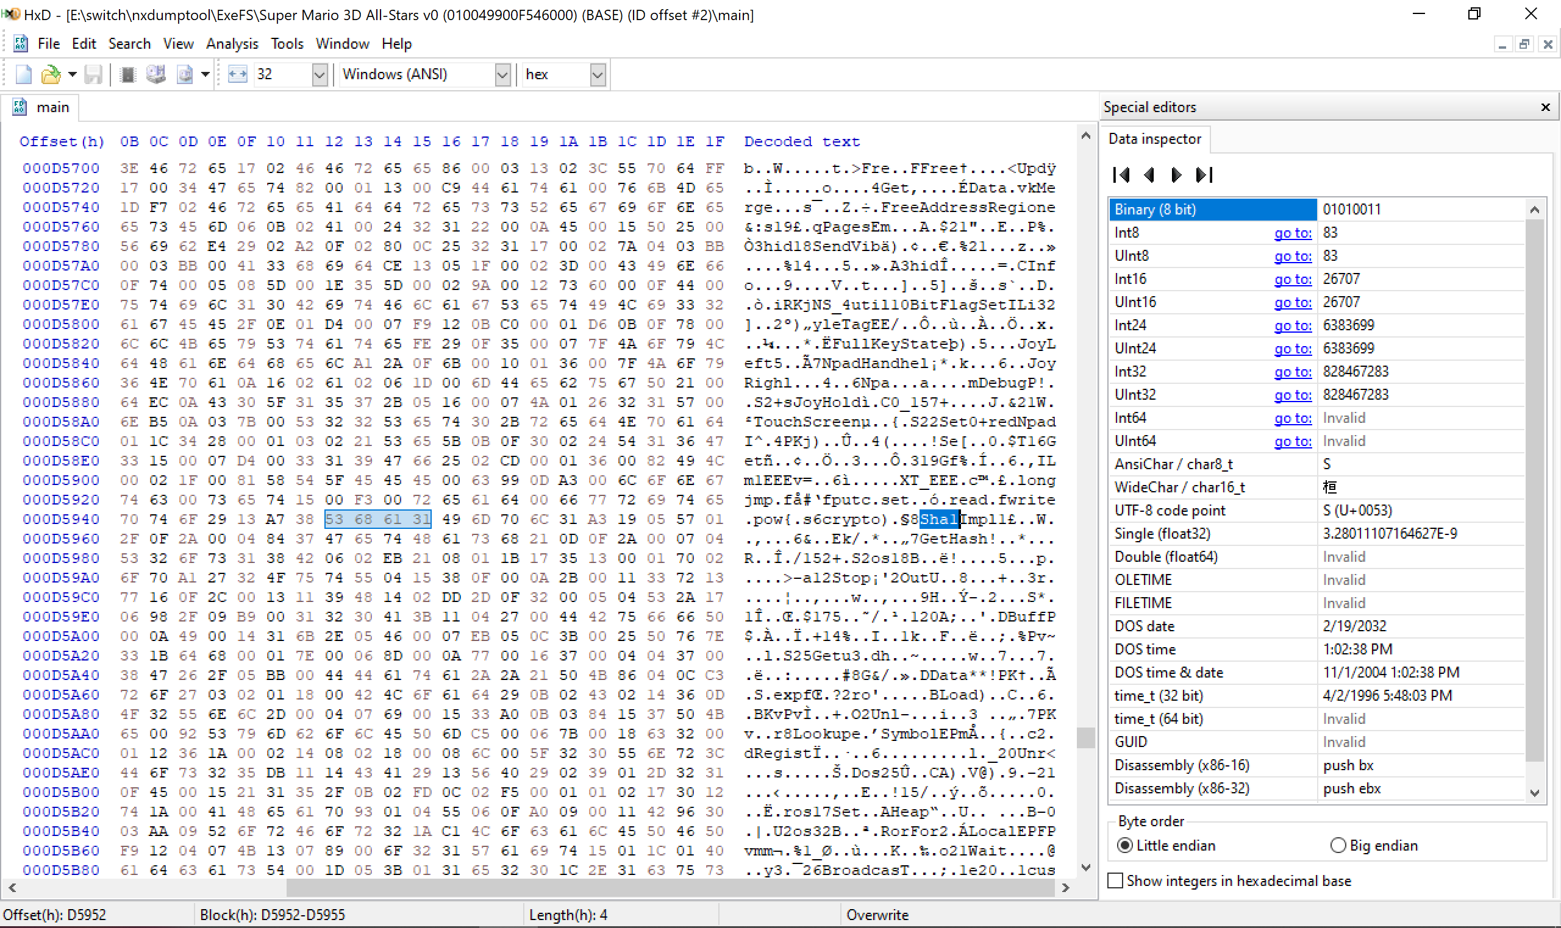
Task: Click hex view scroll-right arrow
Action: [x=1065, y=887]
